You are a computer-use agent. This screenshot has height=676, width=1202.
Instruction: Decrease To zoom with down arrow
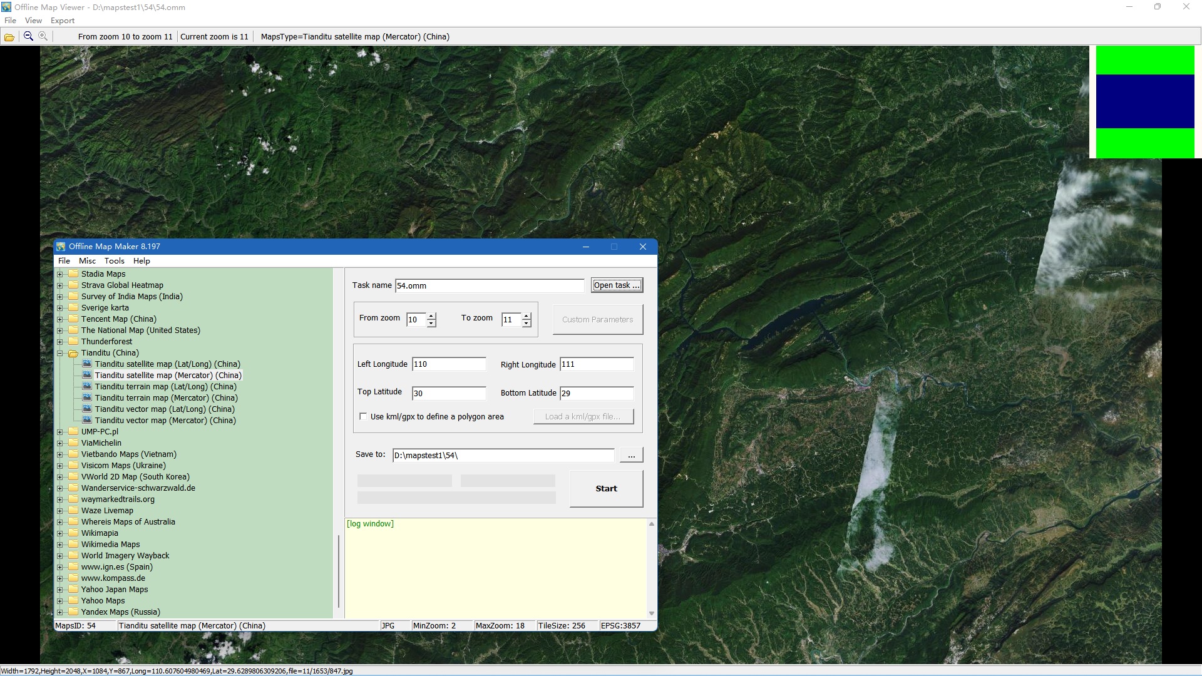pyautogui.click(x=527, y=323)
